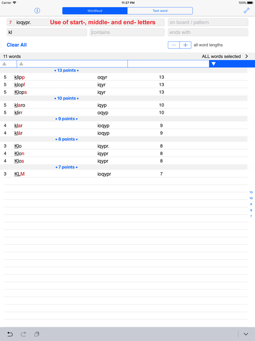Sort by word length (first column triangle)
The height and width of the screenshot is (341, 255).
[4, 64]
